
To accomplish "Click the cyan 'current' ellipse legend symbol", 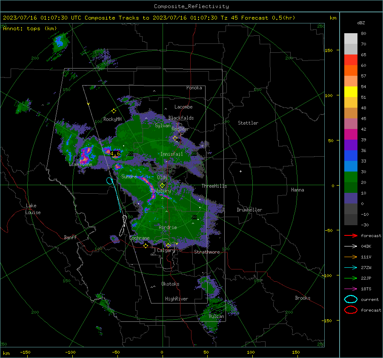I will click(x=351, y=299).
